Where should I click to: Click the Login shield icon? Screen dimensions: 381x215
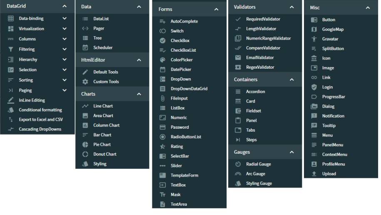(x=314, y=87)
